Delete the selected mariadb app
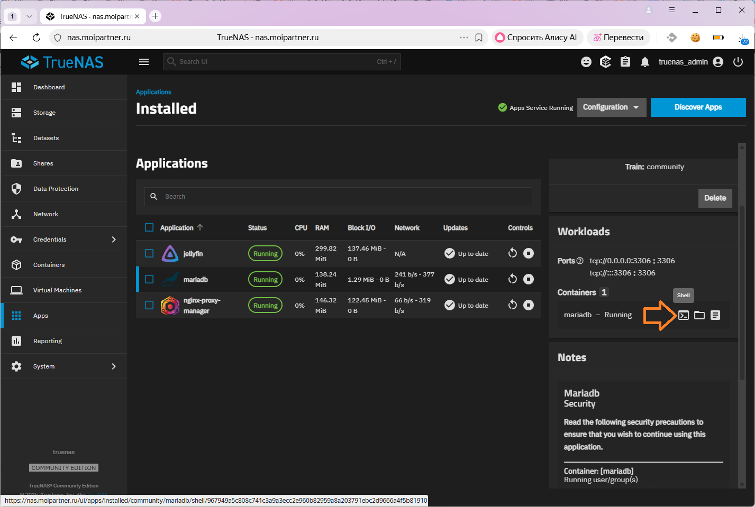Viewport: 755px width, 507px height. (715, 198)
